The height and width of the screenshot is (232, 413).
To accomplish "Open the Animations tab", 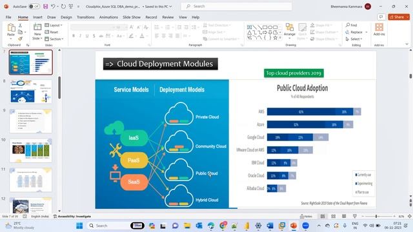I will click(x=108, y=17).
